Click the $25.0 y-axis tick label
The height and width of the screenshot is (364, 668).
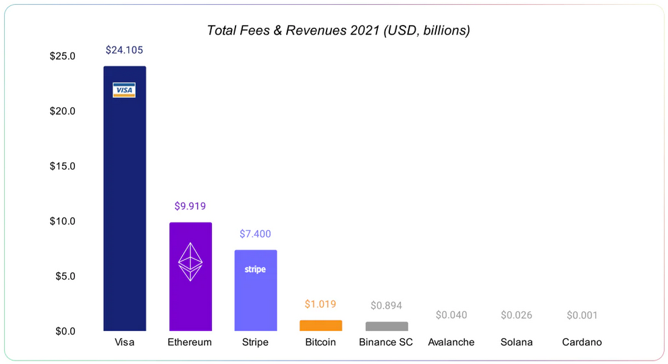pyautogui.click(x=62, y=56)
